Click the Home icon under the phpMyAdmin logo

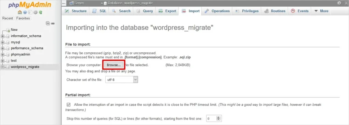(19, 13)
